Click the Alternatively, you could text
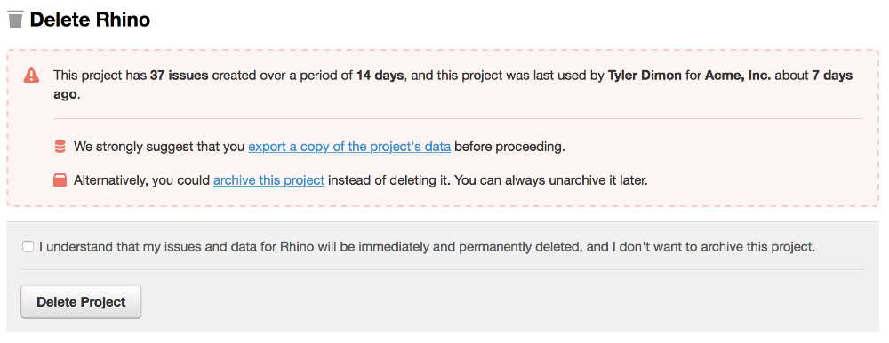Viewport: 889px width, 343px height. pyautogui.click(x=142, y=181)
